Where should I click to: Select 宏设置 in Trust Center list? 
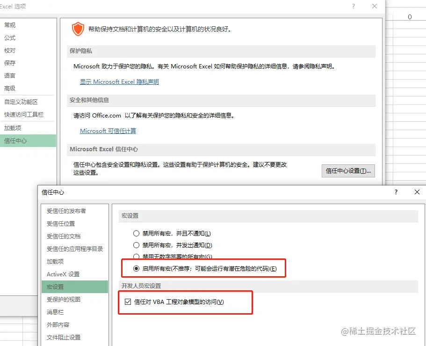click(75, 287)
